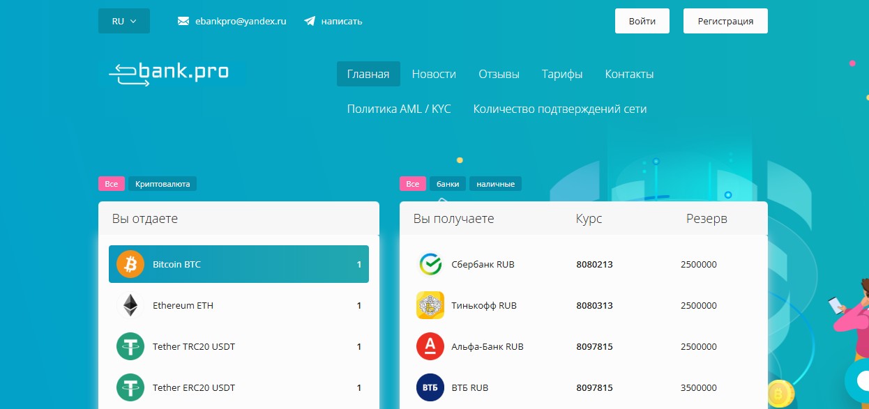Image resolution: width=869 pixels, height=409 pixels.
Task: Go to the Тарифы page
Action: (x=562, y=74)
